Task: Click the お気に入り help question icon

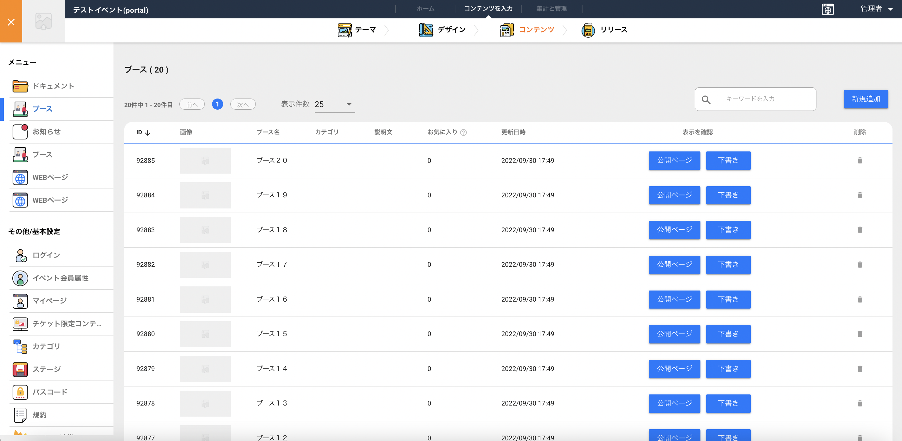Action: coord(463,132)
